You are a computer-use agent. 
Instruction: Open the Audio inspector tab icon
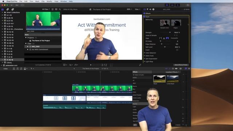(x=150, y=9)
